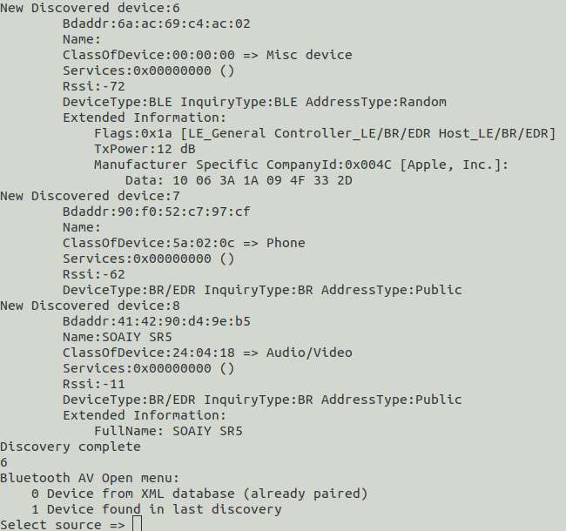Click the cursor at Select source prompt
Viewport: 566px width, 531px height.
pyautogui.click(x=138, y=524)
